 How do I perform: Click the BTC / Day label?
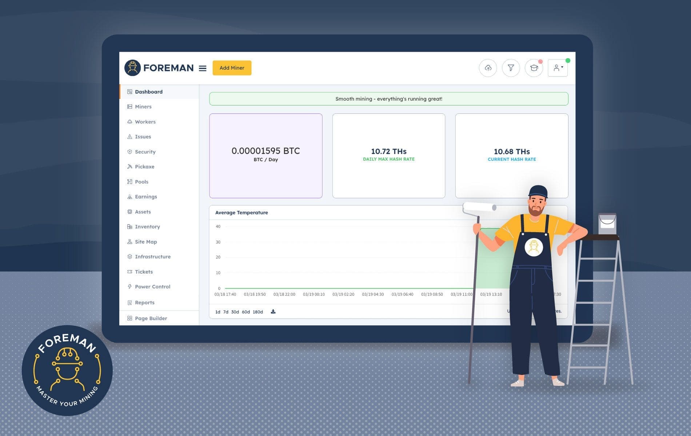(x=265, y=160)
